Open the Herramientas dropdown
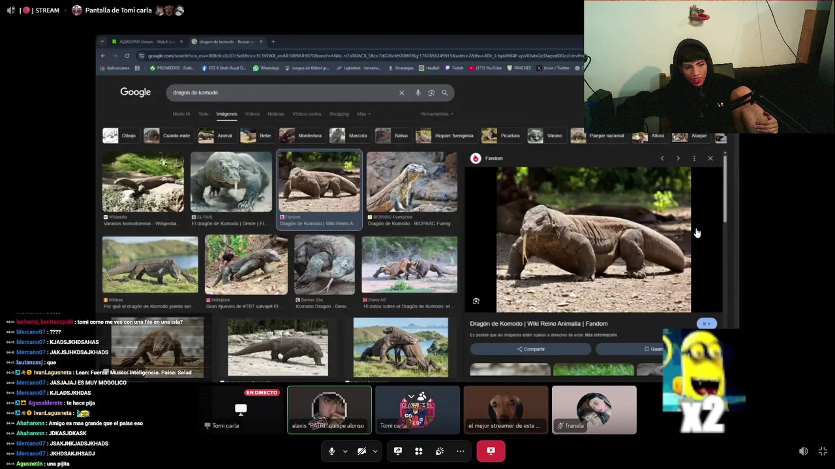 436,114
